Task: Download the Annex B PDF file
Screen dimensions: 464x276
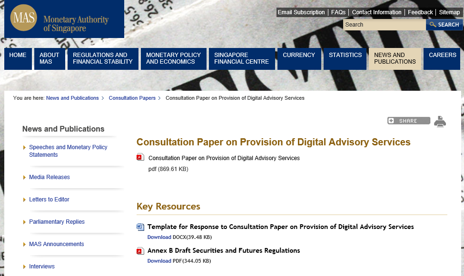Action: click(x=159, y=261)
